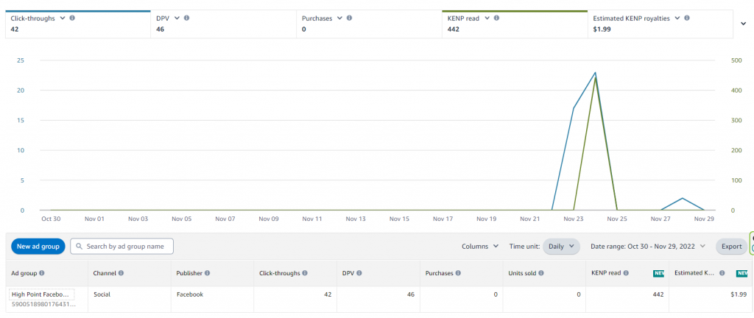Focus the Search by ad group name field

click(x=128, y=246)
